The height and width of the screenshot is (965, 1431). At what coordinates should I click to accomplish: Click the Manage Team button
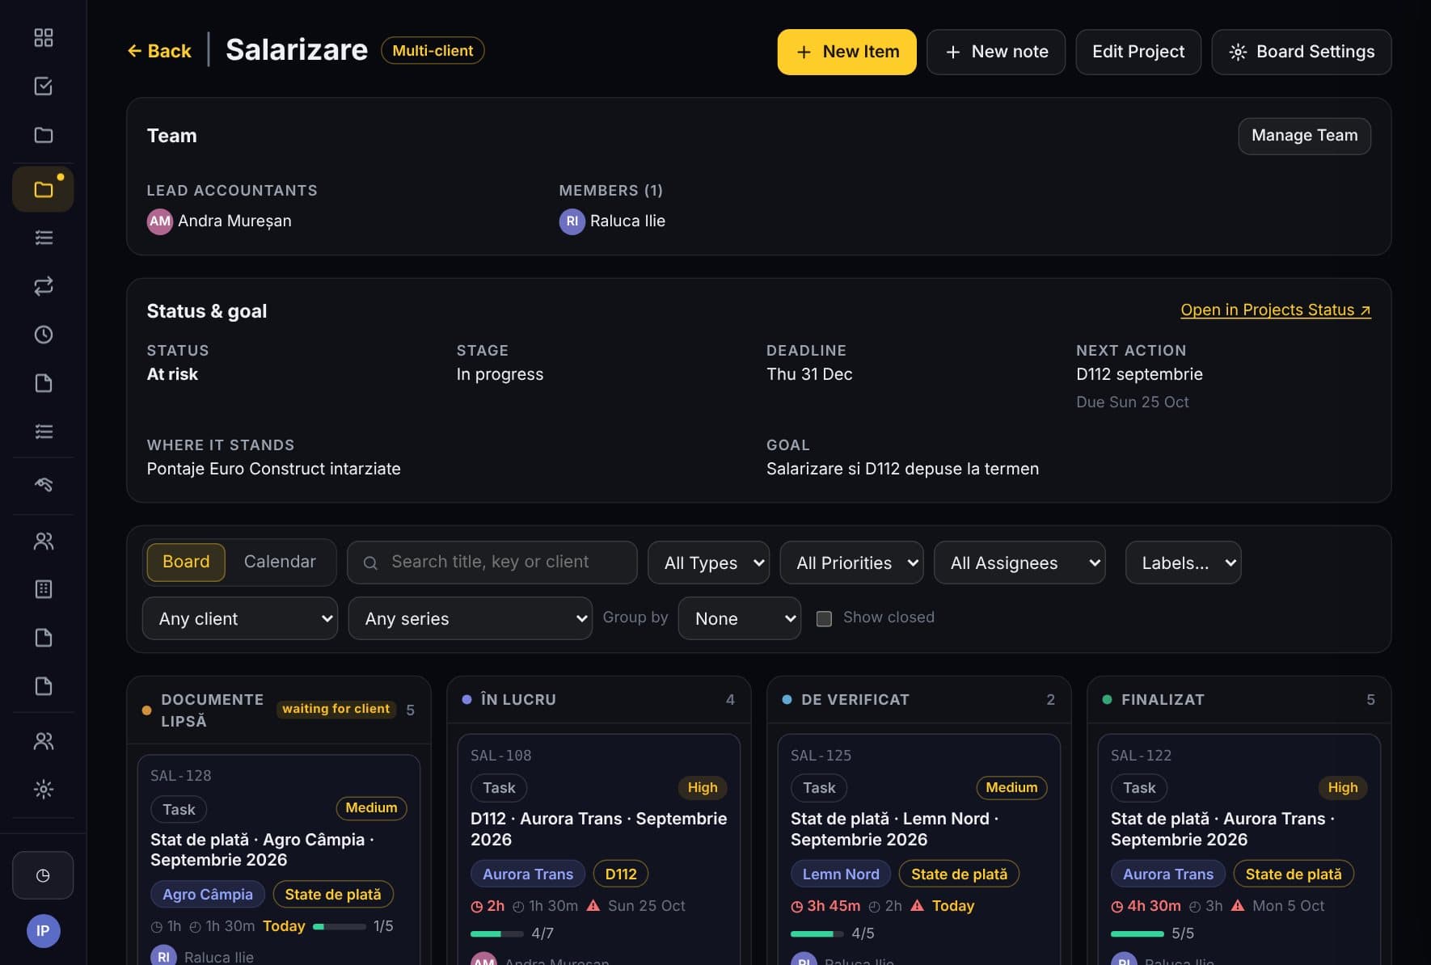(1304, 136)
